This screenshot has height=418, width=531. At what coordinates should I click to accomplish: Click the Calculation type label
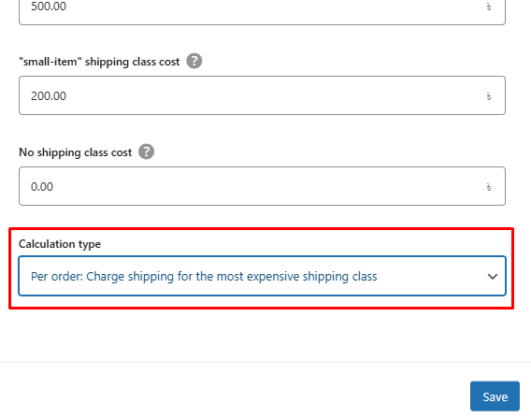pos(60,244)
